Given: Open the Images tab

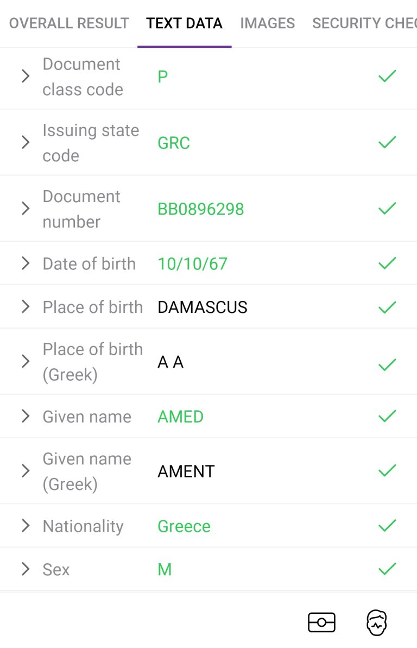Looking at the screenshot, I should click(x=267, y=23).
